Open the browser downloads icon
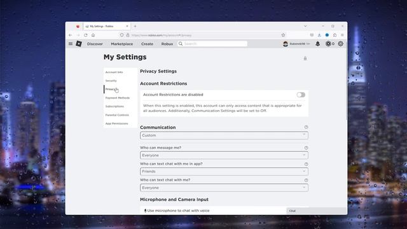407x229 pixels. point(319,35)
